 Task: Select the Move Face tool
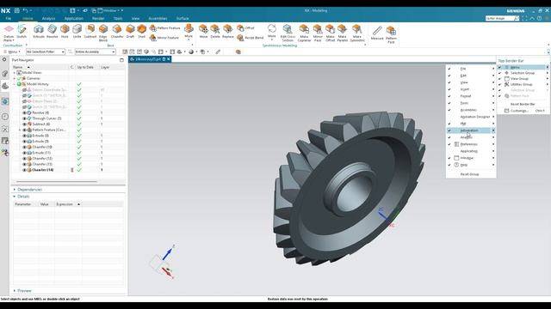tap(203, 32)
